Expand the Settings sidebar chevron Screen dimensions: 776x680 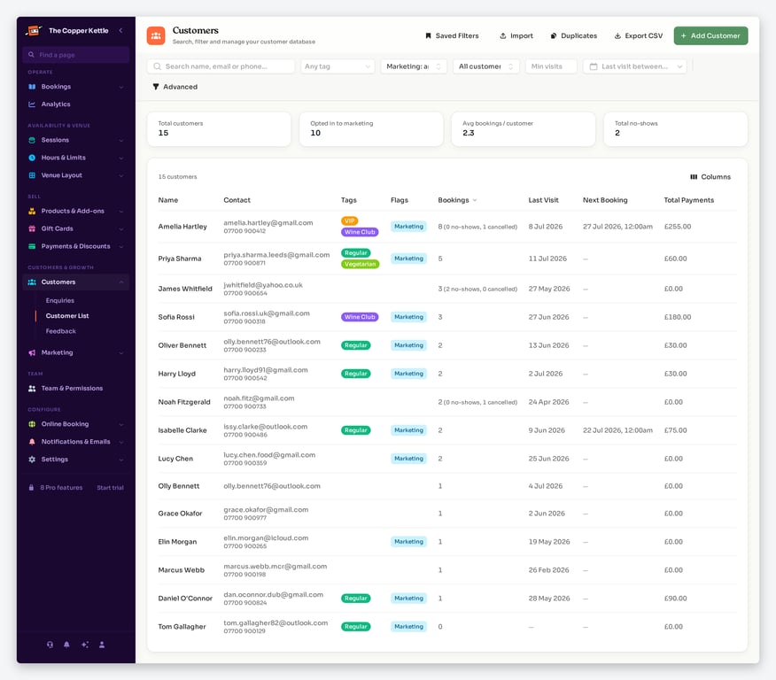121,460
